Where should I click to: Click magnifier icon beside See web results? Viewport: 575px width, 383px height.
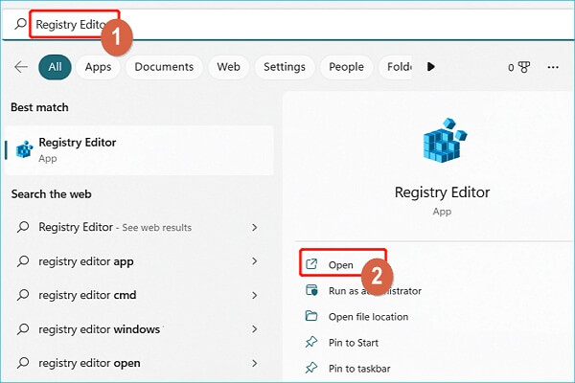tap(23, 227)
